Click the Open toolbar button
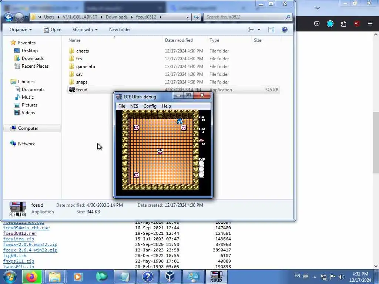Viewport: 379px width, 284px height. (53, 30)
